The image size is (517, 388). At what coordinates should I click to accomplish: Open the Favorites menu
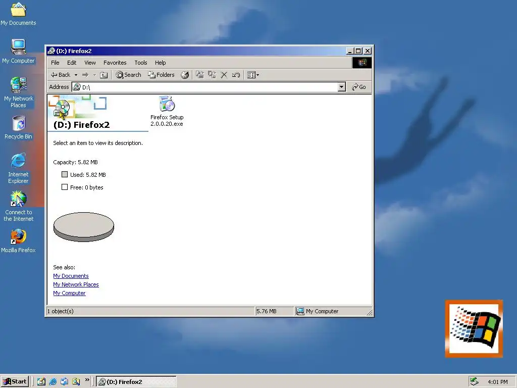point(115,63)
